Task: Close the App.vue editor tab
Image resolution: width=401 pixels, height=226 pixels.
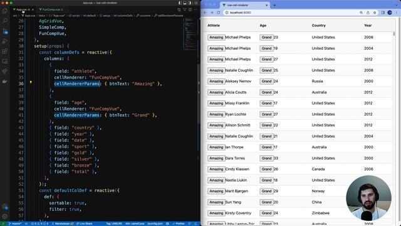Action: [x=33, y=9]
